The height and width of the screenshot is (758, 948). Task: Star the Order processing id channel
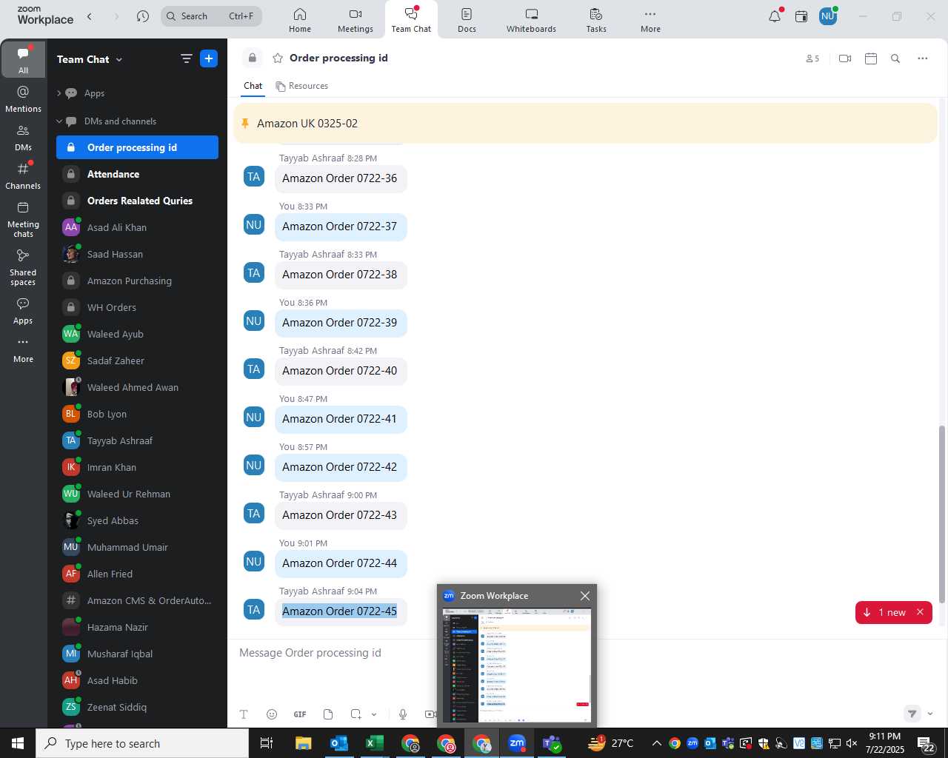278,58
